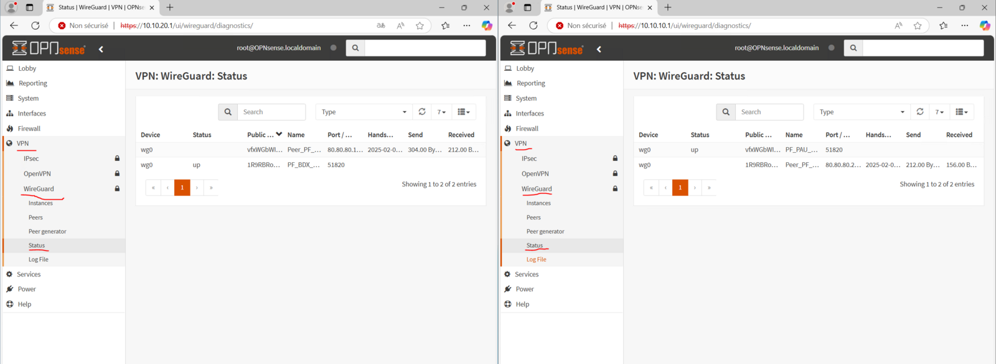Click top search magnifier in right OPNsense header
The image size is (996, 364).
click(853, 48)
